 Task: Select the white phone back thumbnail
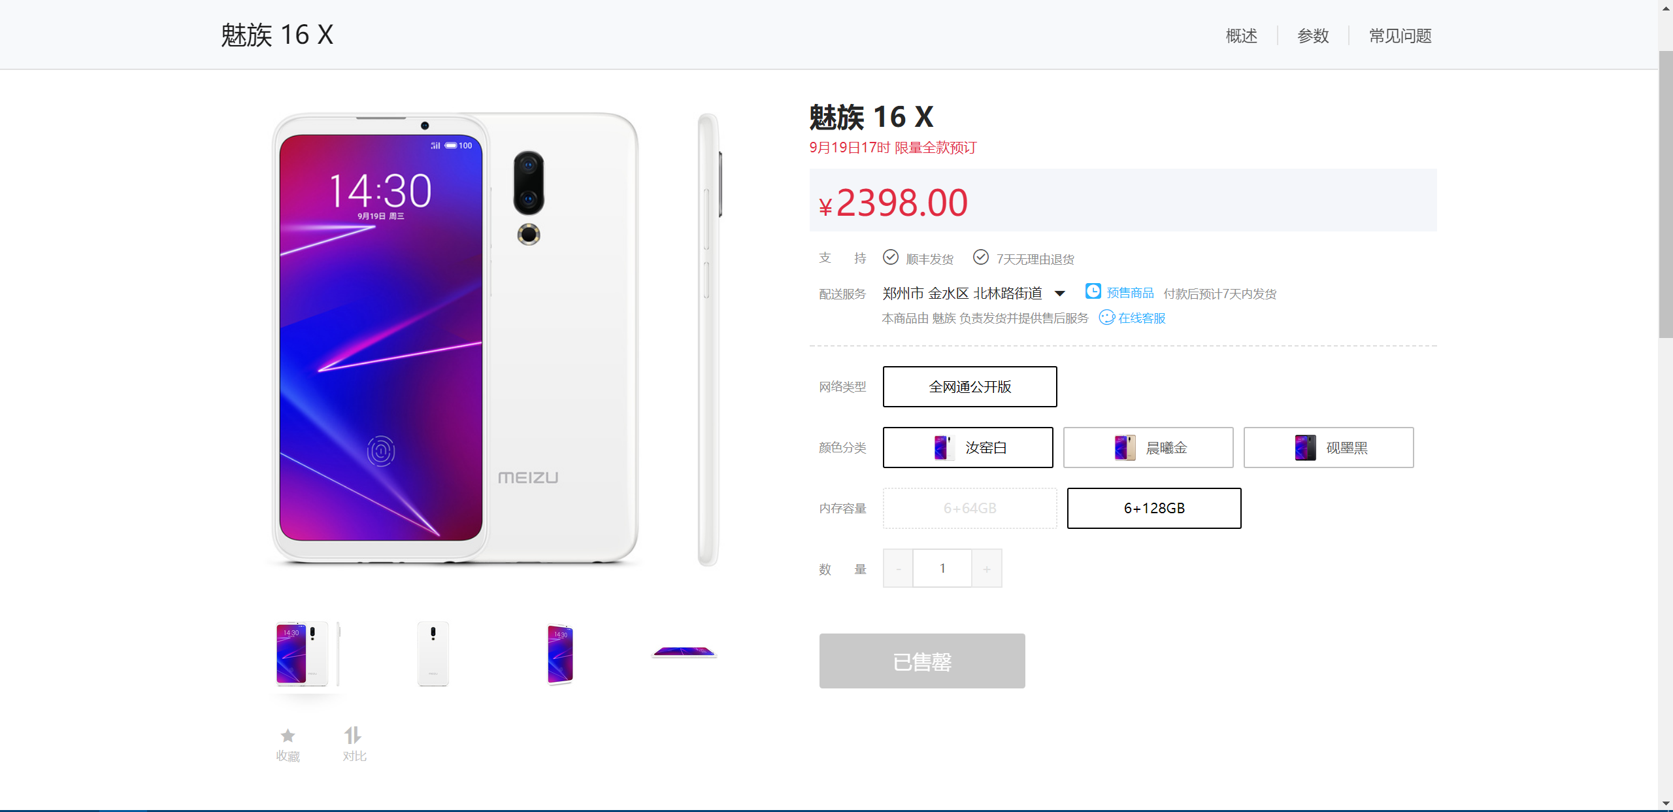pyautogui.click(x=433, y=654)
